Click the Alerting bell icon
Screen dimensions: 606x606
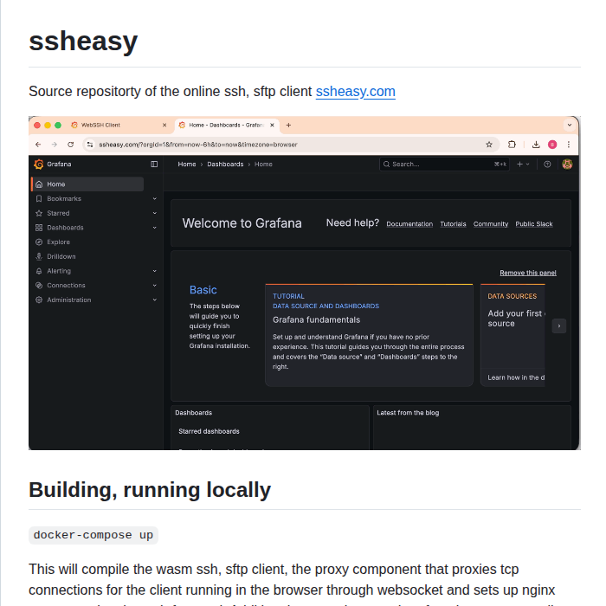39,271
